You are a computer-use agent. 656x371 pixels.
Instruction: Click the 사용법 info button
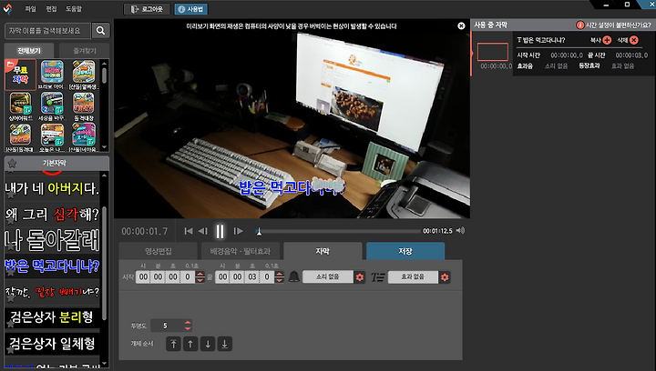point(190,9)
